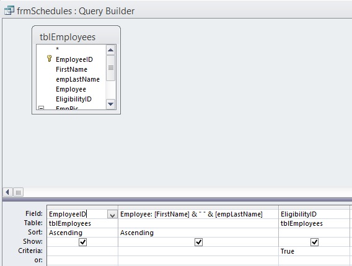Select empLastName in tblEmployees field list
Image resolution: width=352 pixels, height=266 pixels.
(x=77, y=79)
